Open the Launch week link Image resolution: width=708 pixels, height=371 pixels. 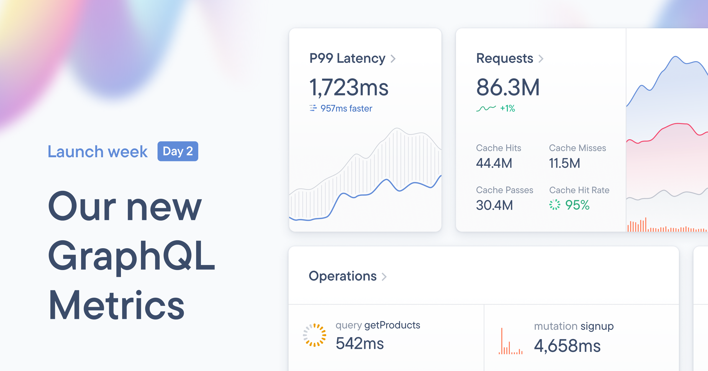(x=97, y=151)
